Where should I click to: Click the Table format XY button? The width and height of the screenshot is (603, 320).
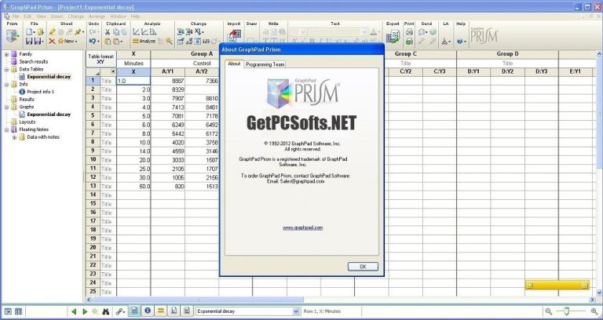click(101, 59)
